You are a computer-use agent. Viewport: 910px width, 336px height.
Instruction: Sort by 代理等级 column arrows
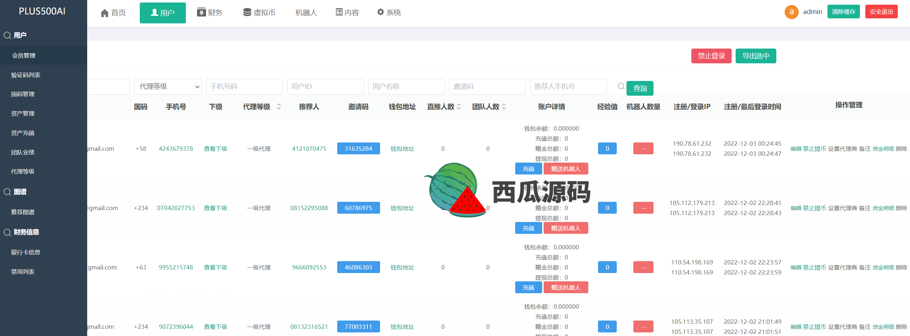279,107
